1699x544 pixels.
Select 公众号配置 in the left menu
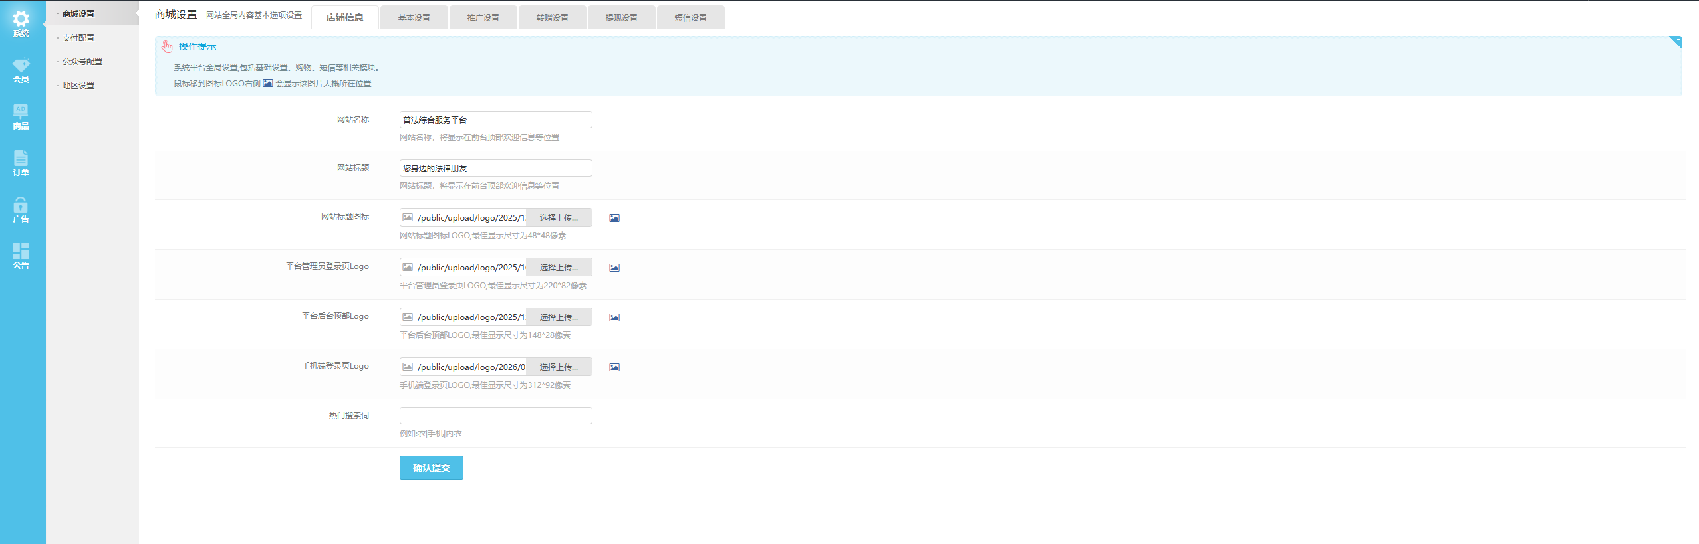click(x=82, y=62)
